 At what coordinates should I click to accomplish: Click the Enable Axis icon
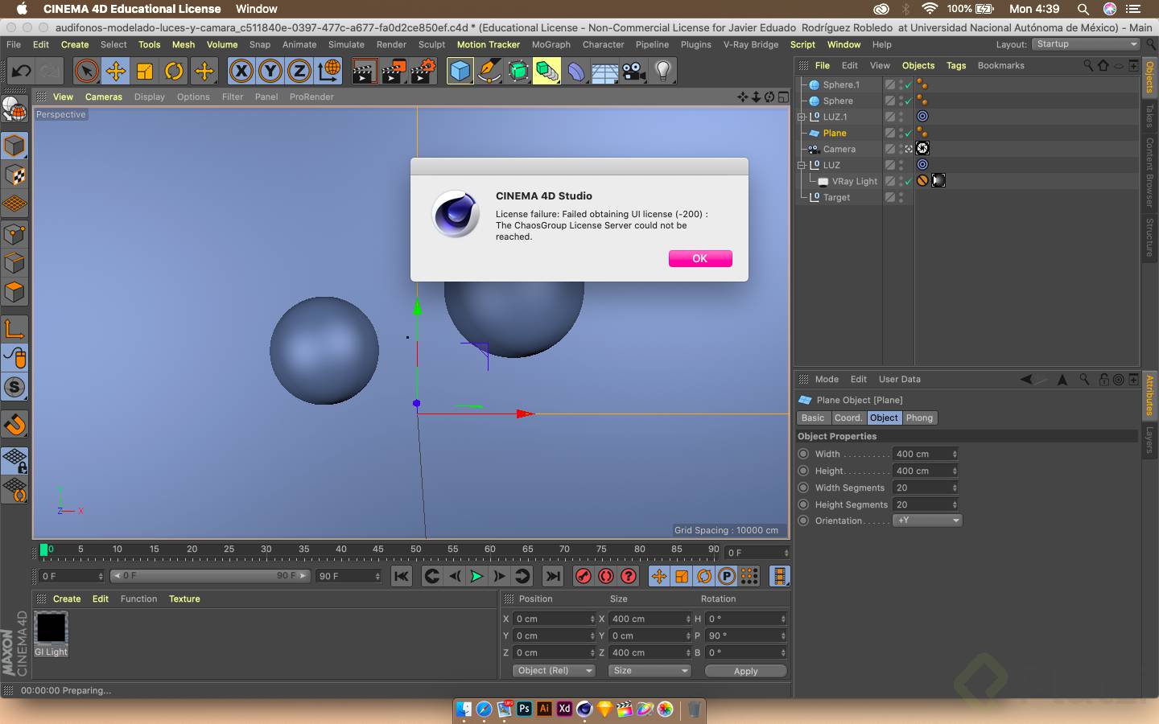point(14,329)
